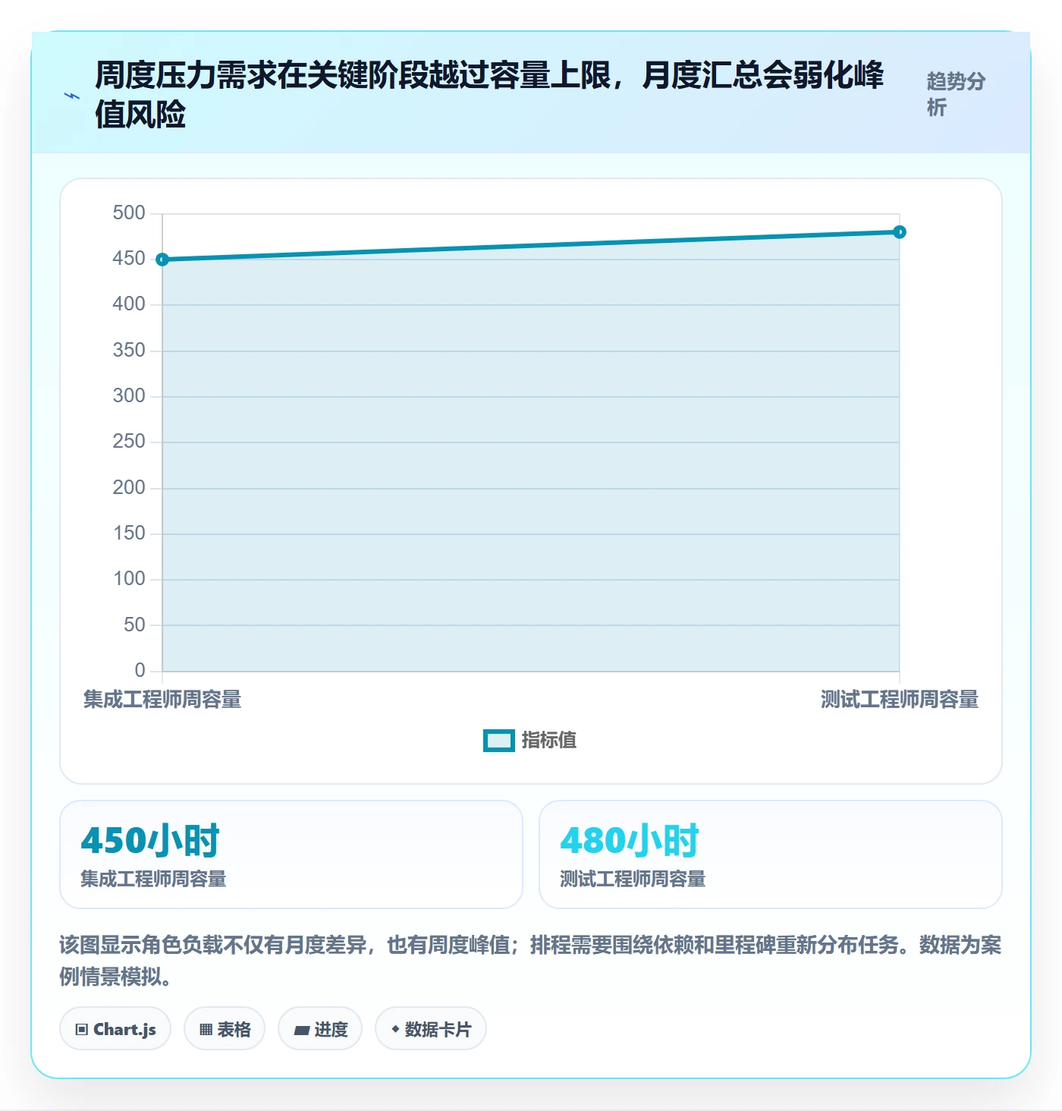
Task: Click the 测试工程师周容量 axis label
Action: (900, 700)
